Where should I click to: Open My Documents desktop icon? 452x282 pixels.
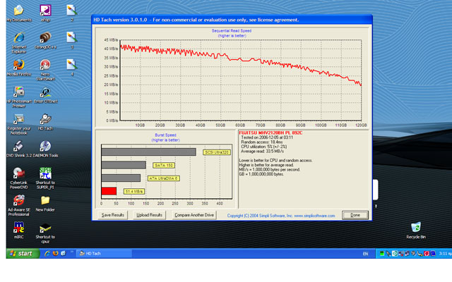[19, 13]
